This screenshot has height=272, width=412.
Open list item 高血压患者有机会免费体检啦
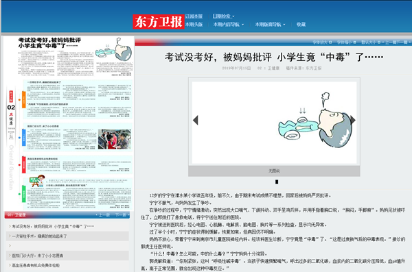pyautogui.click(x=36, y=265)
